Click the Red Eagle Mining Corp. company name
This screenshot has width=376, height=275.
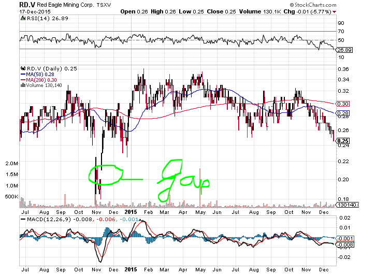click(65, 5)
